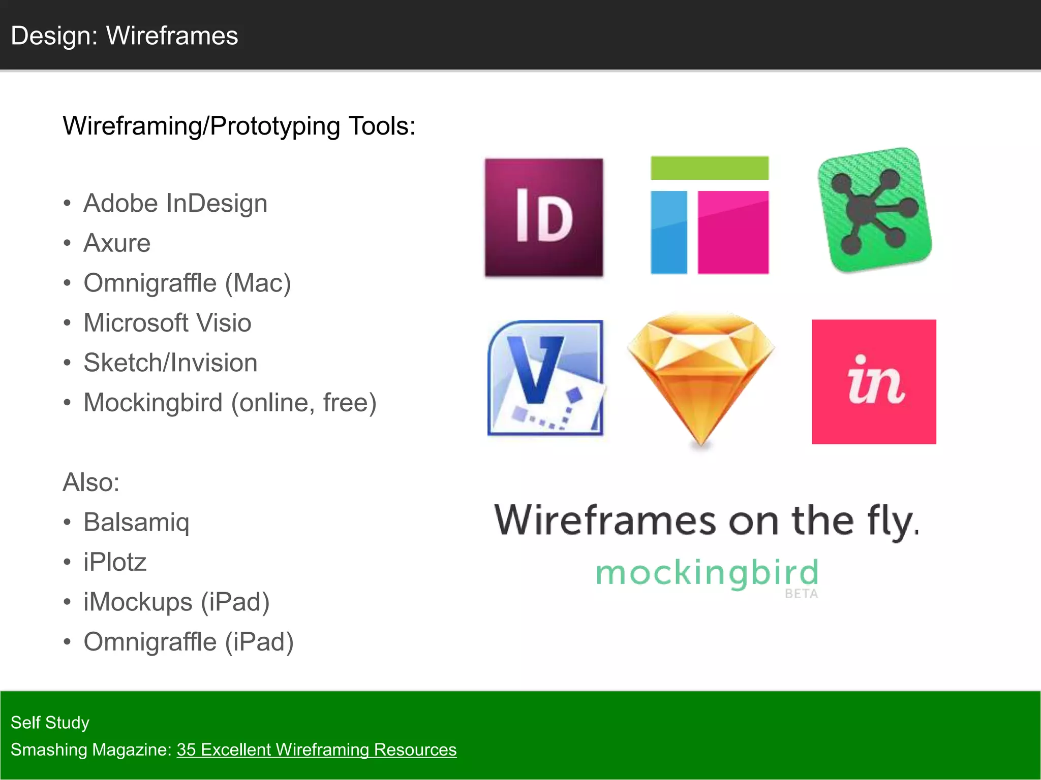The width and height of the screenshot is (1041, 780).
Task: Select the 'Axure' bullet text
Action: (117, 243)
